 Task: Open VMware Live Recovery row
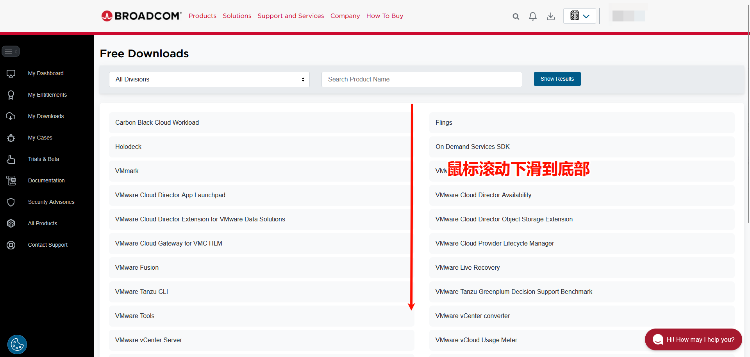point(582,268)
